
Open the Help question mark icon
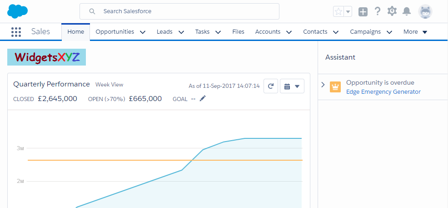378,11
